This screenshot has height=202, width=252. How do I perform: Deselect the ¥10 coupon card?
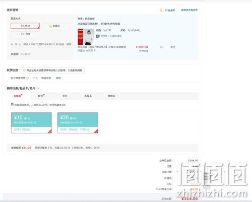[x=31, y=123]
